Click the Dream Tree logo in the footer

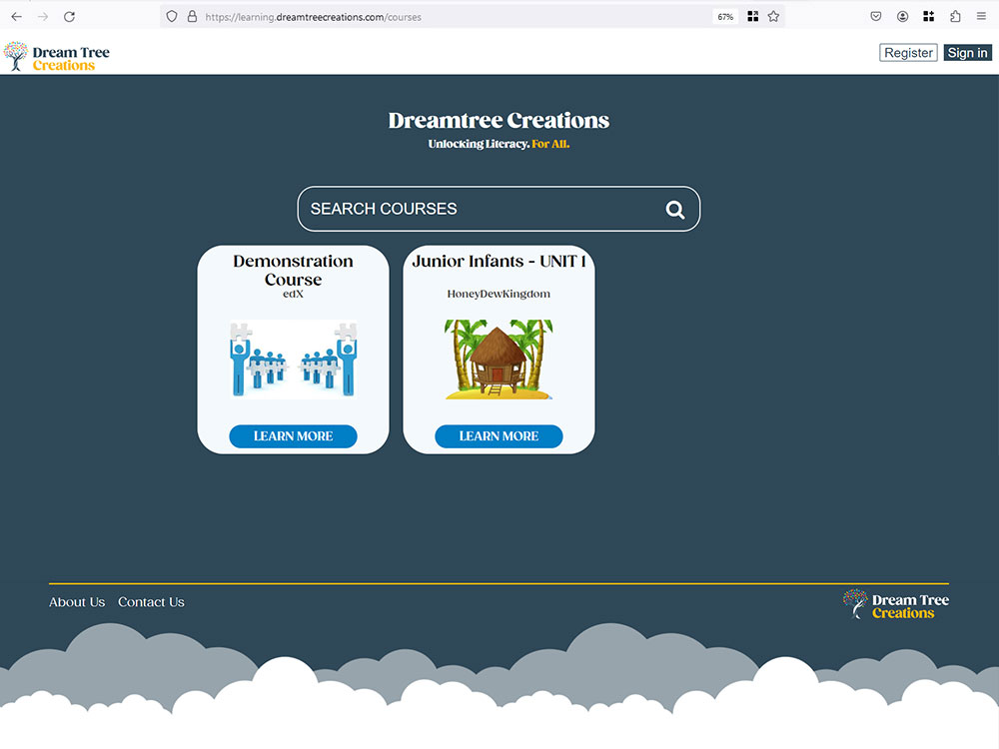click(894, 603)
